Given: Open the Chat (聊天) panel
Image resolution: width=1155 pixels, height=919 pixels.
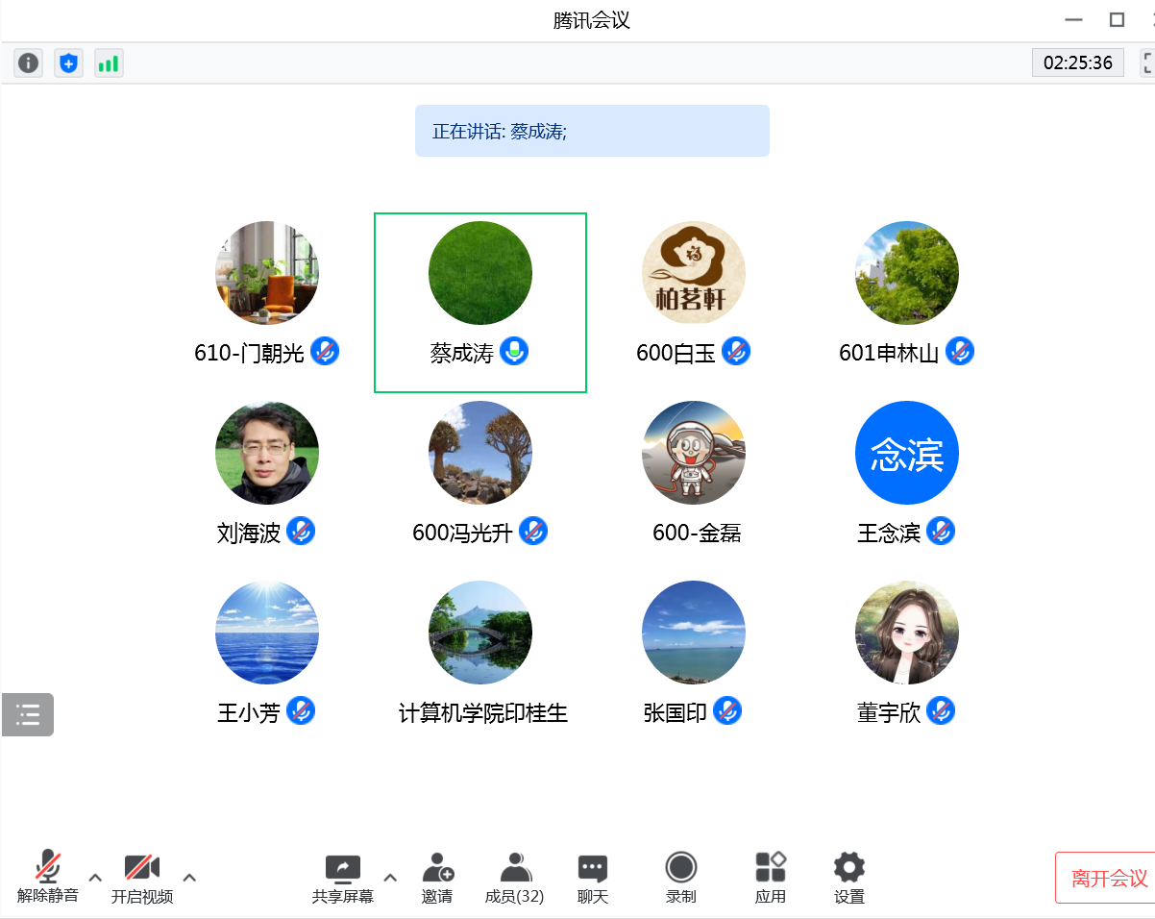Looking at the screenshot, I should click(x=593, y=878).
